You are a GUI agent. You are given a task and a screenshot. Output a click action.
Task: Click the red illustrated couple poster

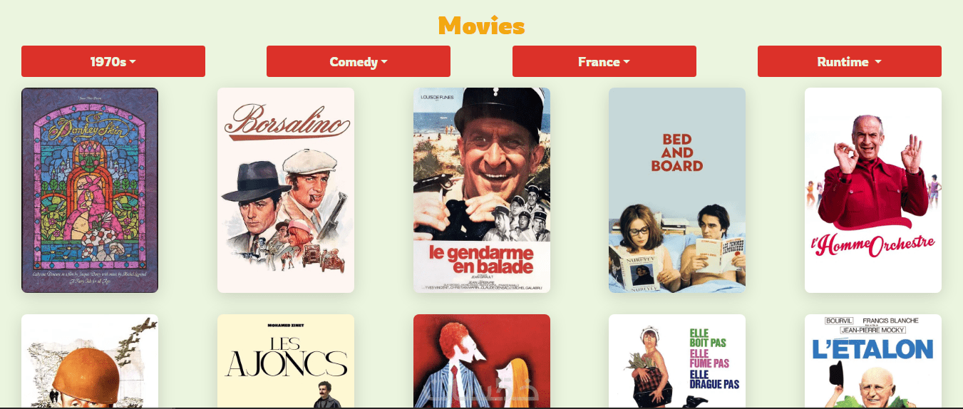pos(482,361)
